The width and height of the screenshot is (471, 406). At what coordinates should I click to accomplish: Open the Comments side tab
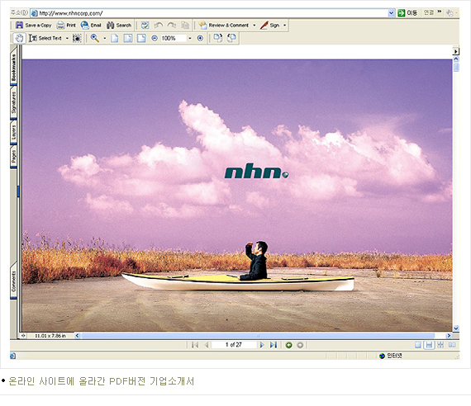click(13, 281)
